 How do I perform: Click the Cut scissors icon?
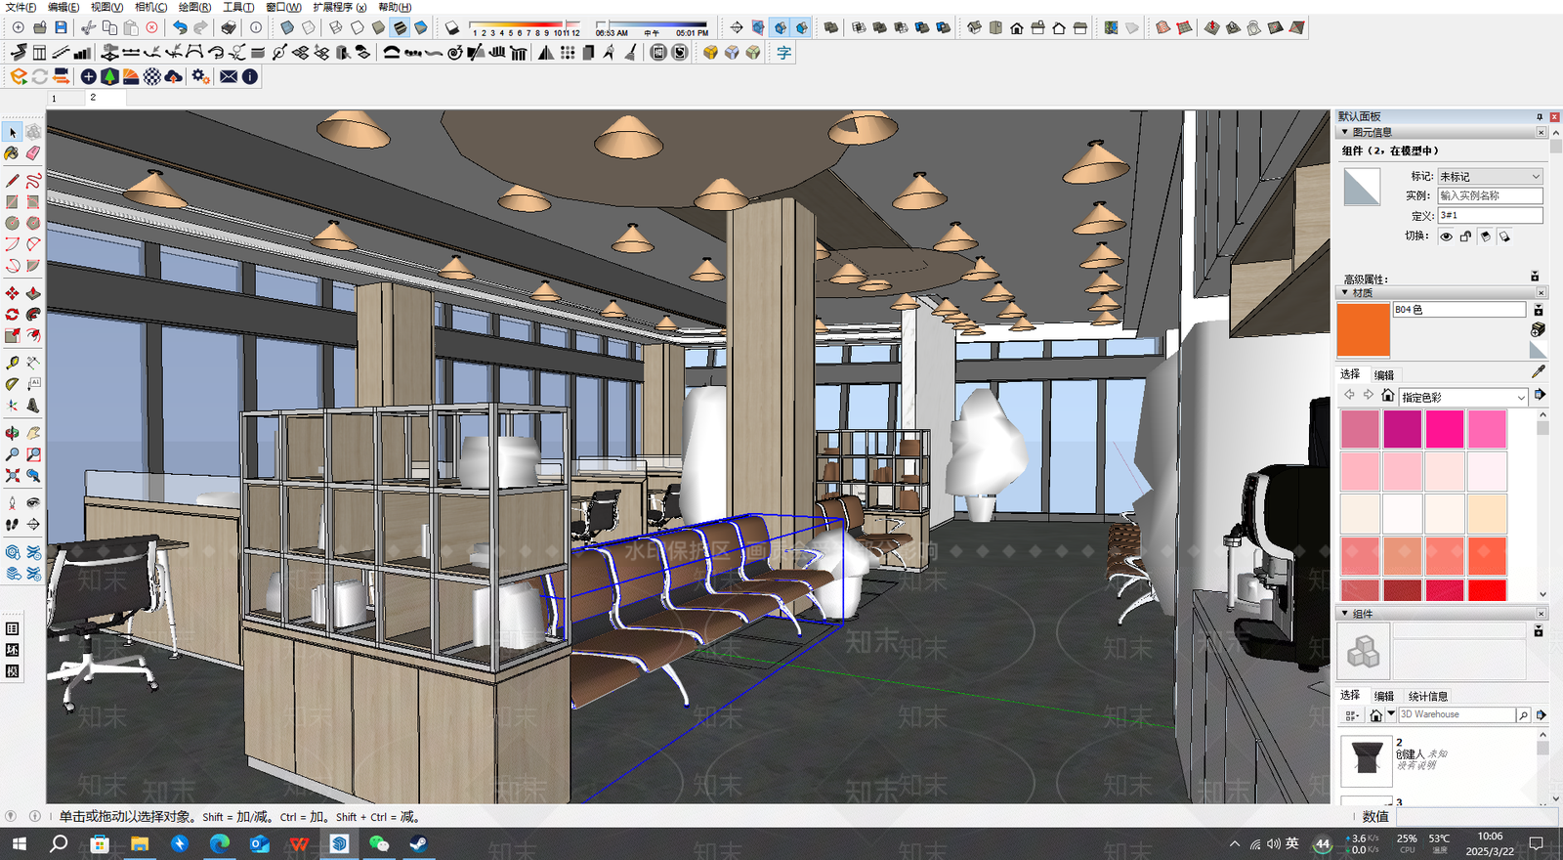pos(89,27)
